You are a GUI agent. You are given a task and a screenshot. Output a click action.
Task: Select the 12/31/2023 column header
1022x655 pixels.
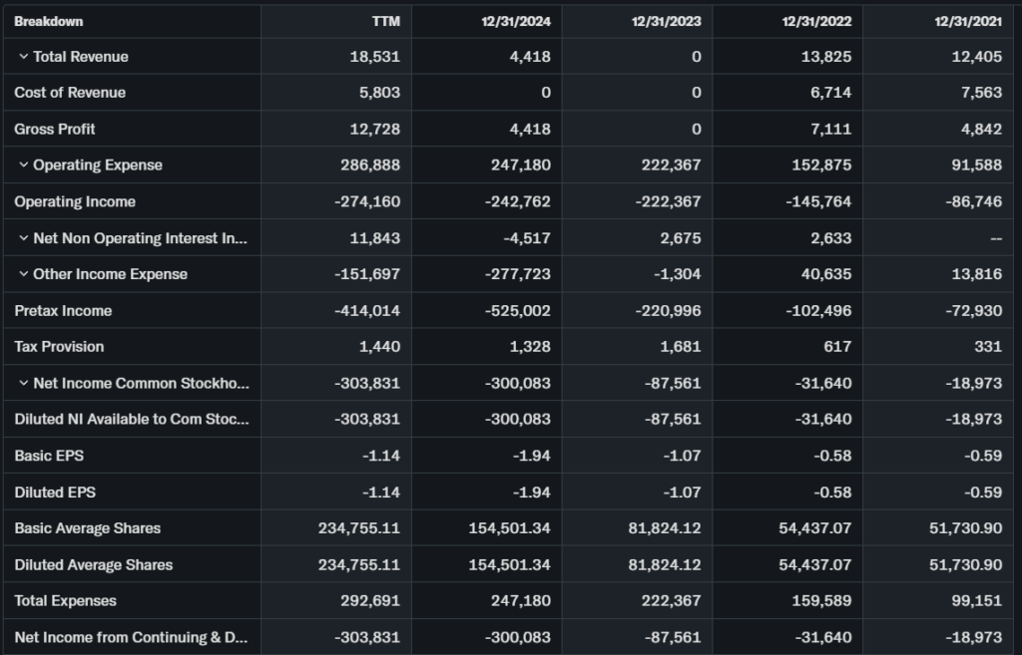click(666, 21)
